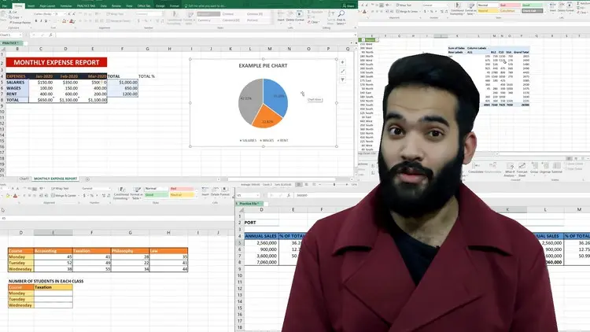This screenshot has height=332, width=590.
Task: Toggle Italic formatting in top-left Excel ribbon
Action: (41, 21)
